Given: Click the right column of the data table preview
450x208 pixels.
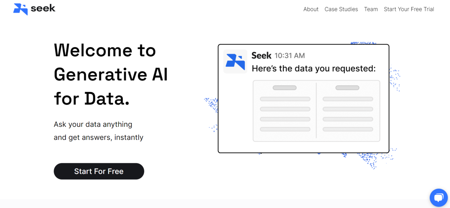Looking at the screenshot, I should pyautogui.click(x=348, y=111).
